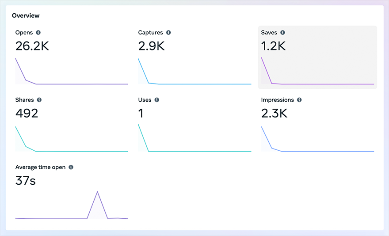
Task: Click the info icon next to Opens
Action: [38, 33]
